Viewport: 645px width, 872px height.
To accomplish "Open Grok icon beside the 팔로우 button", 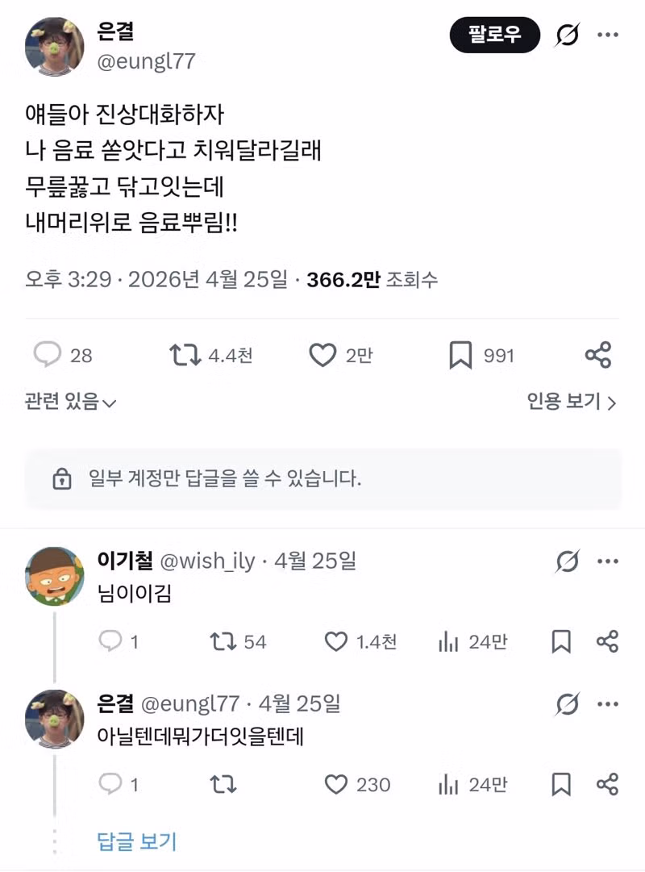I will click(568, 35).
